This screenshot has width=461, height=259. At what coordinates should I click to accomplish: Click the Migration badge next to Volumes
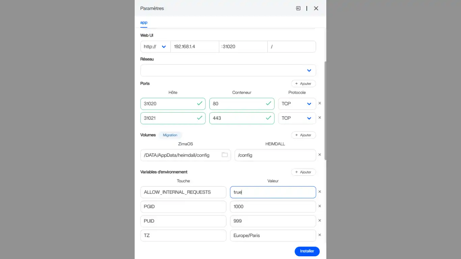coord(170,135)
